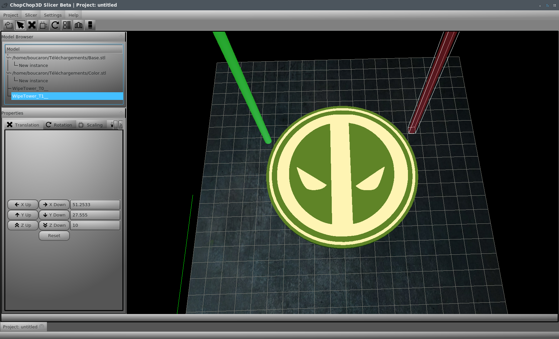
Task: Activate the translation (move) toolbar tool
Action: pos(32,25)
